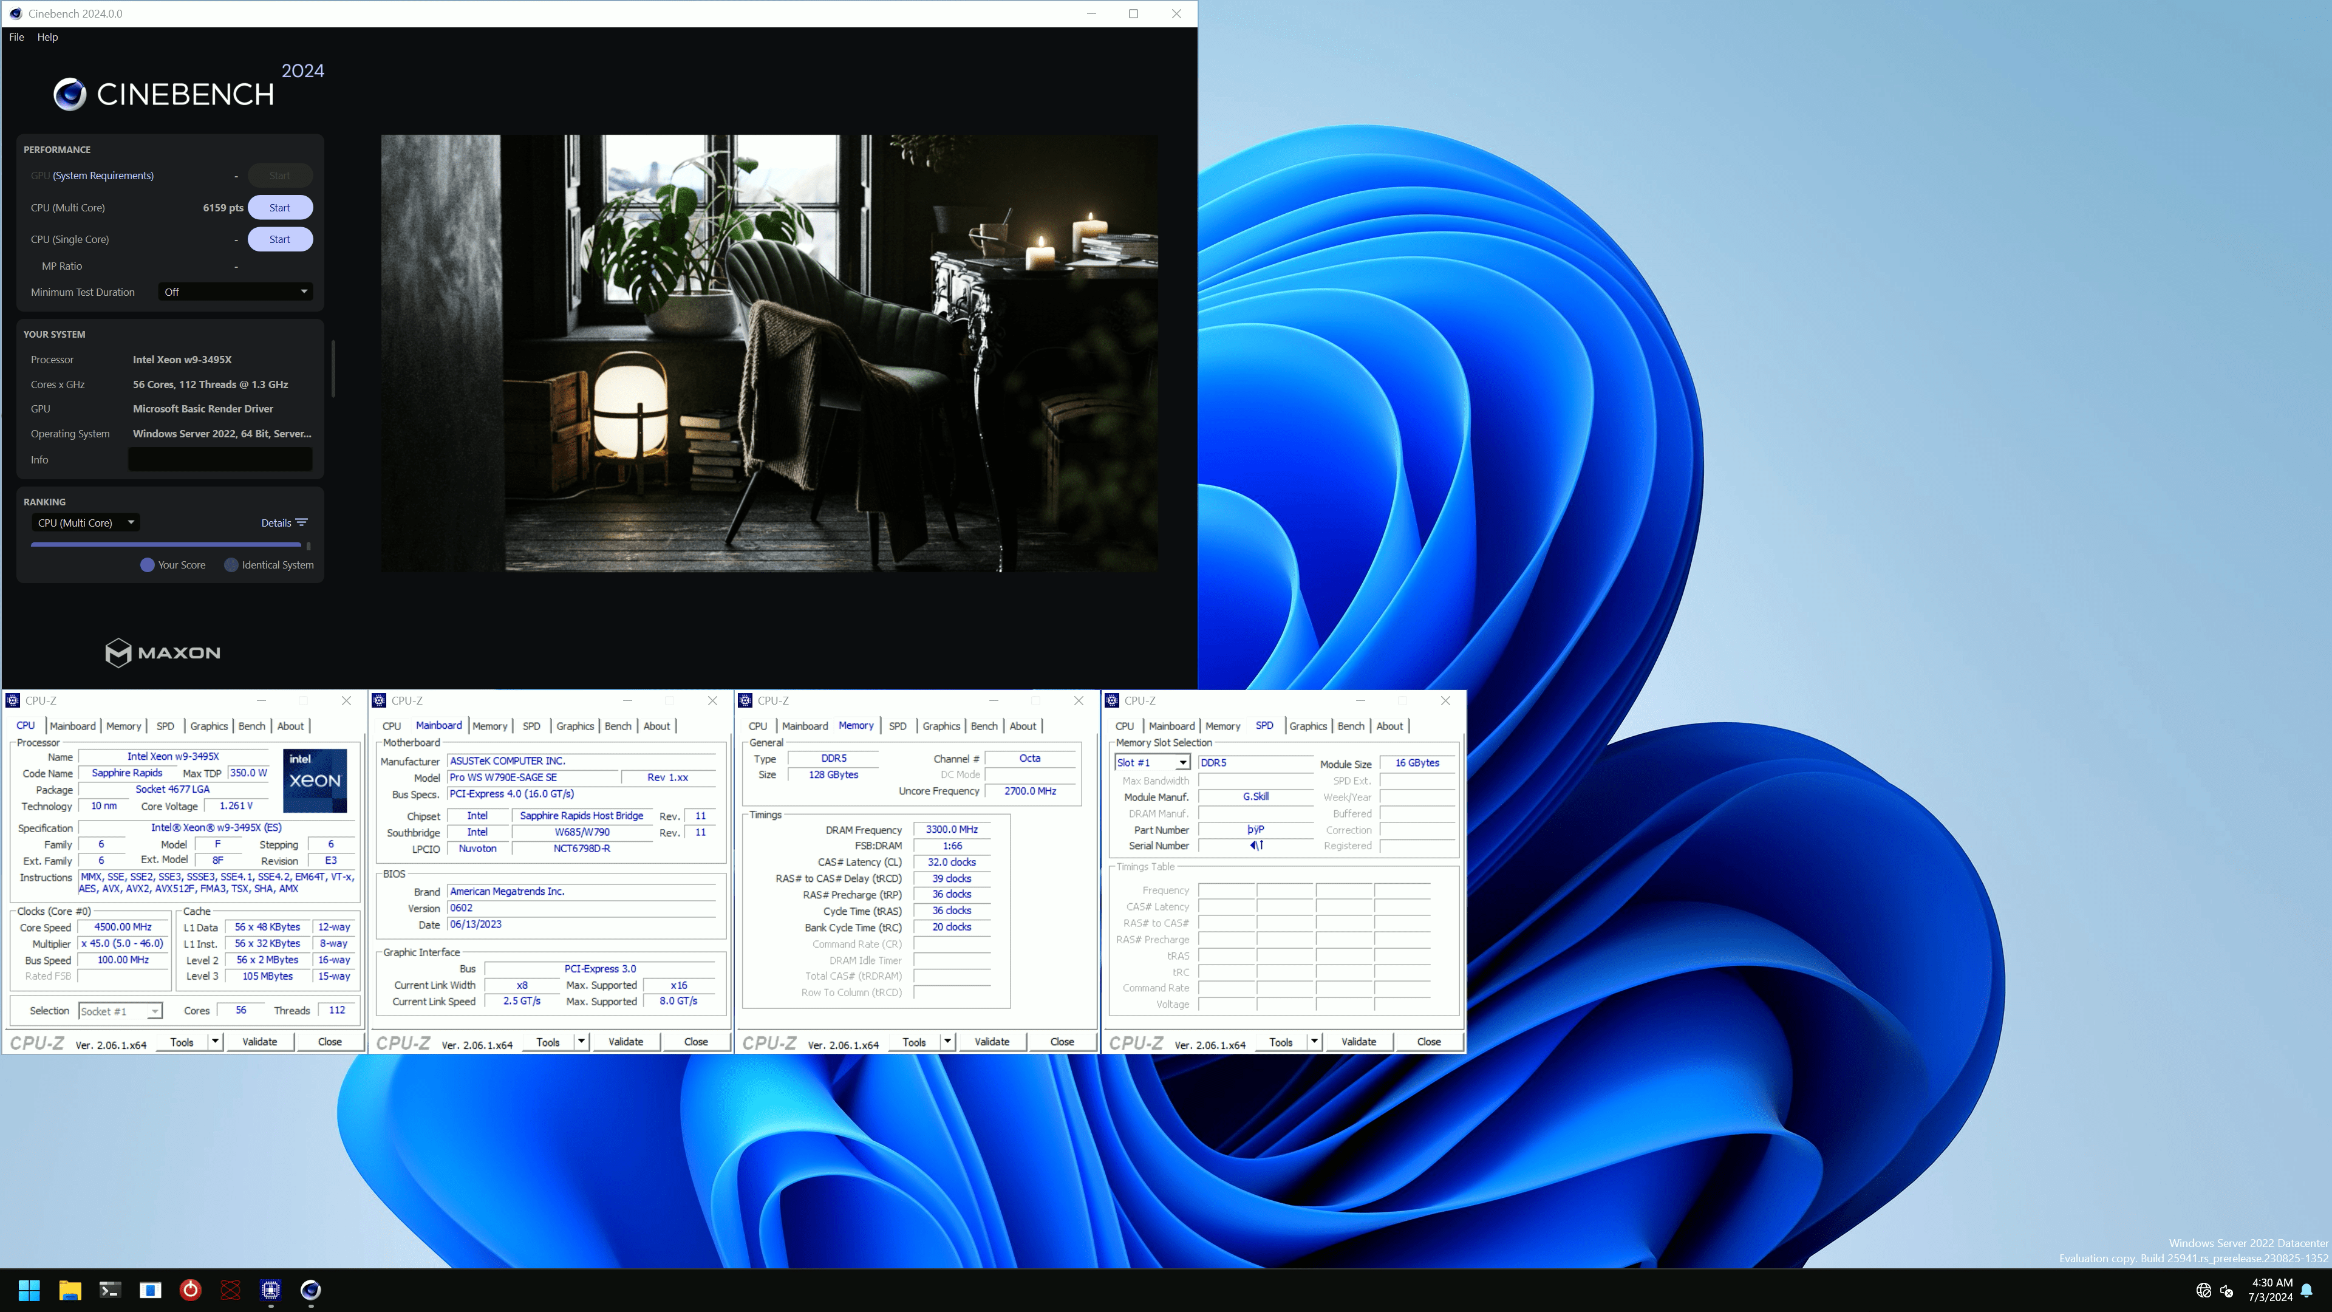Click the ranking score bar
Screen dimensions: 2332x1312
(166, 545)
